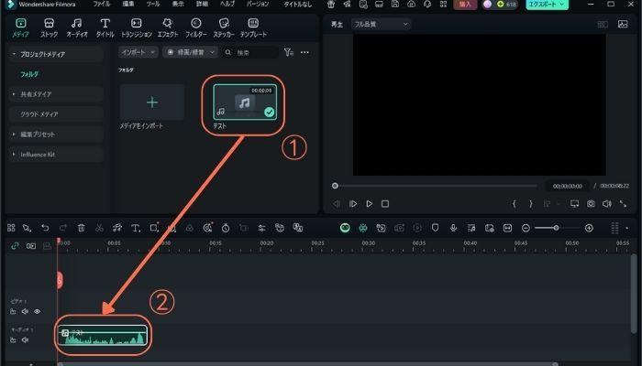642x366 pixels.
Task: Mute audio track 1 with speaker icon
Action: [26, 339]
